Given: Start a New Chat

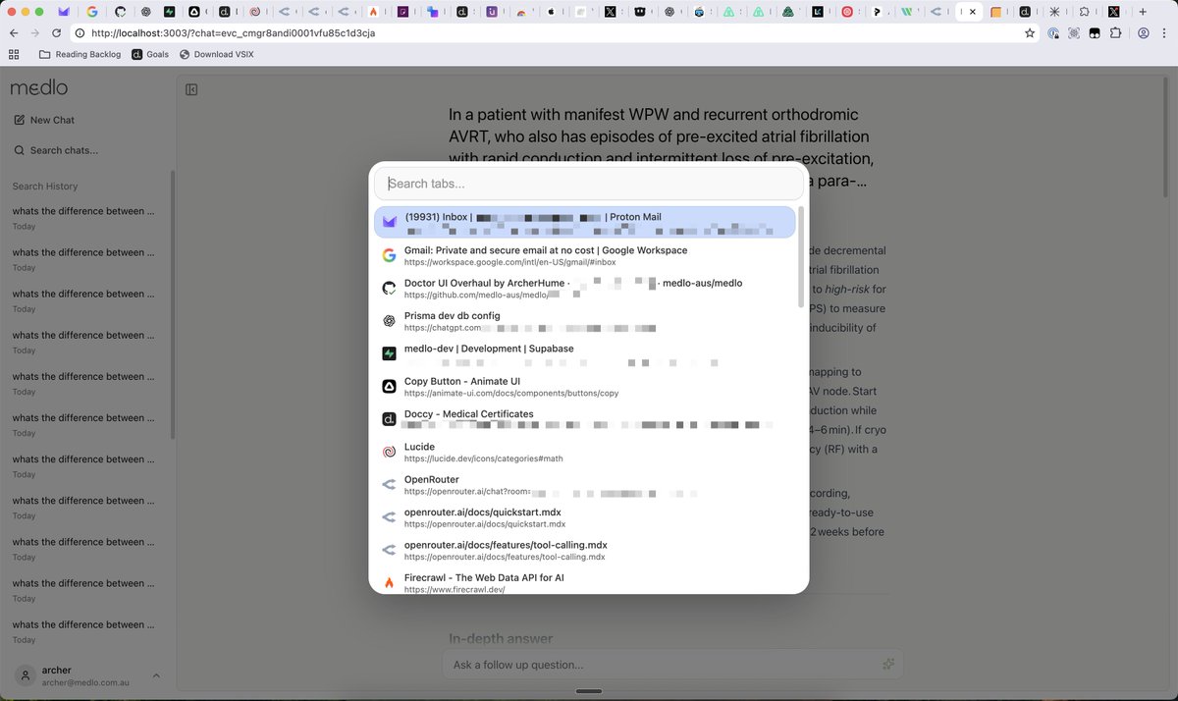Looking at the screenshot, I should pyautogui.click(x=44, y=120).
